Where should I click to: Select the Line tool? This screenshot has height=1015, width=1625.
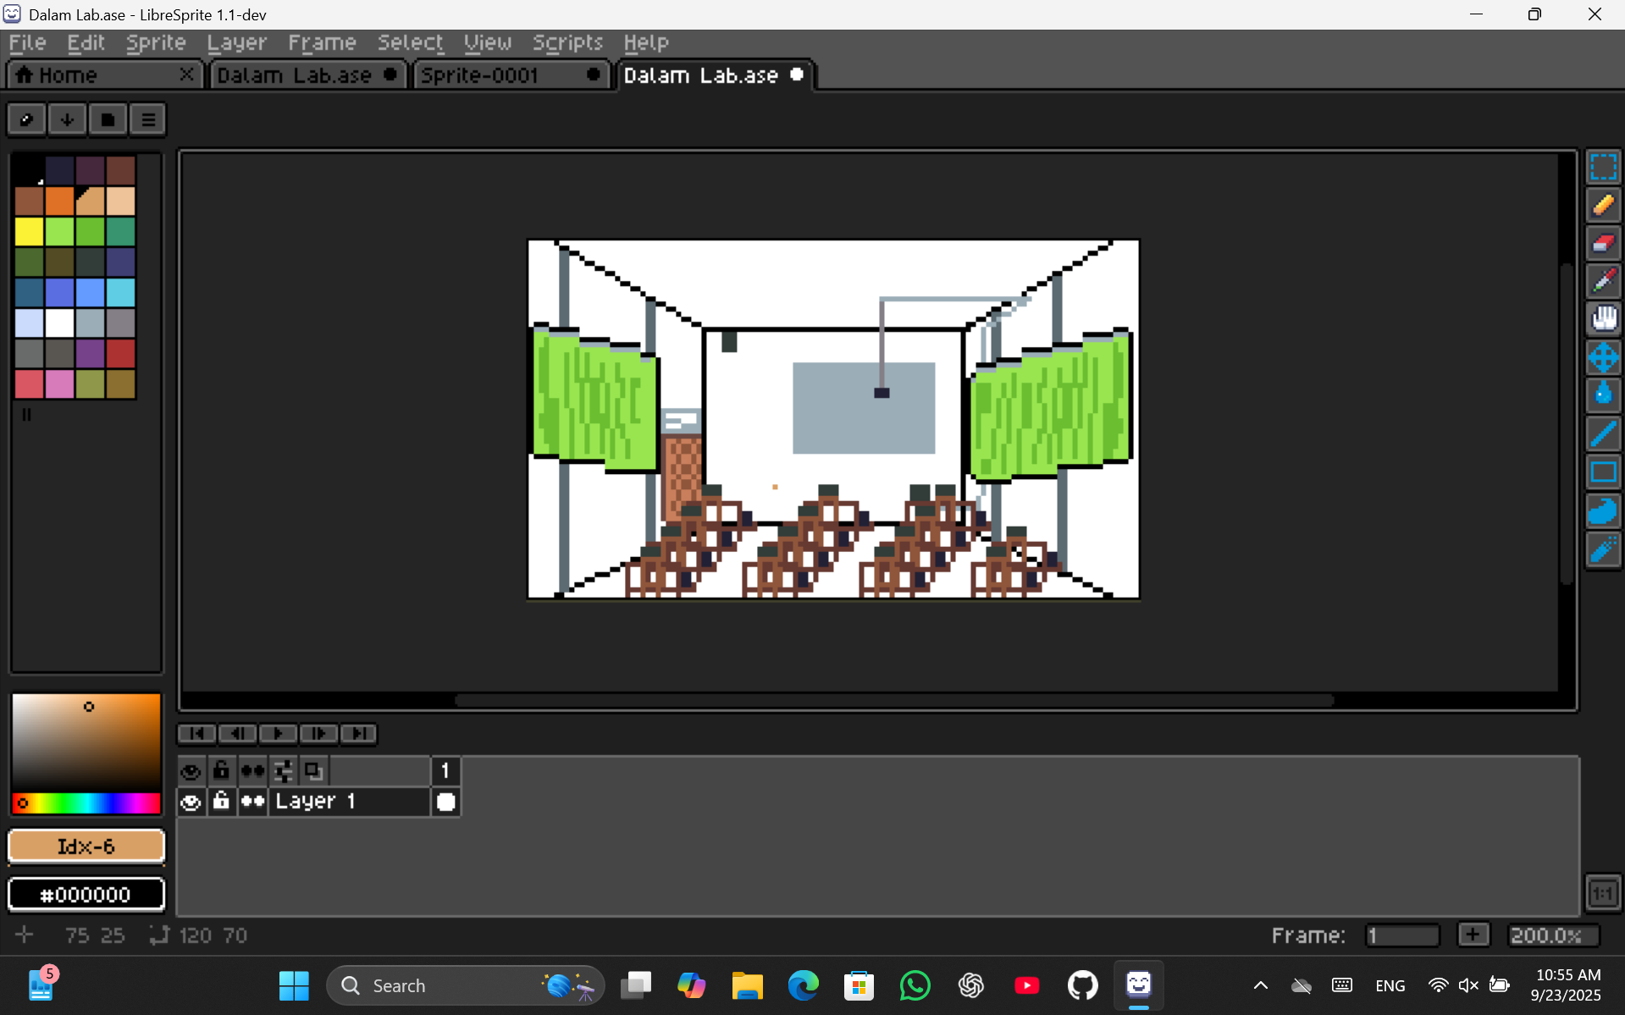tap(1602, 433)
